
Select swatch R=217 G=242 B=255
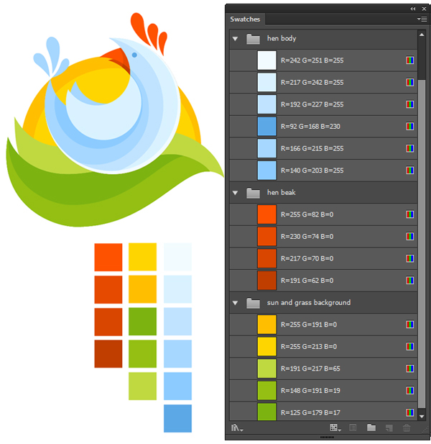267,83
